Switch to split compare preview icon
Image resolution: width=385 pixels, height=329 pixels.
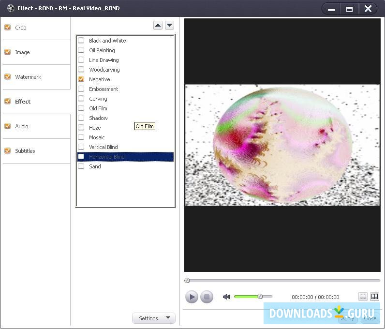pos(374,297)
